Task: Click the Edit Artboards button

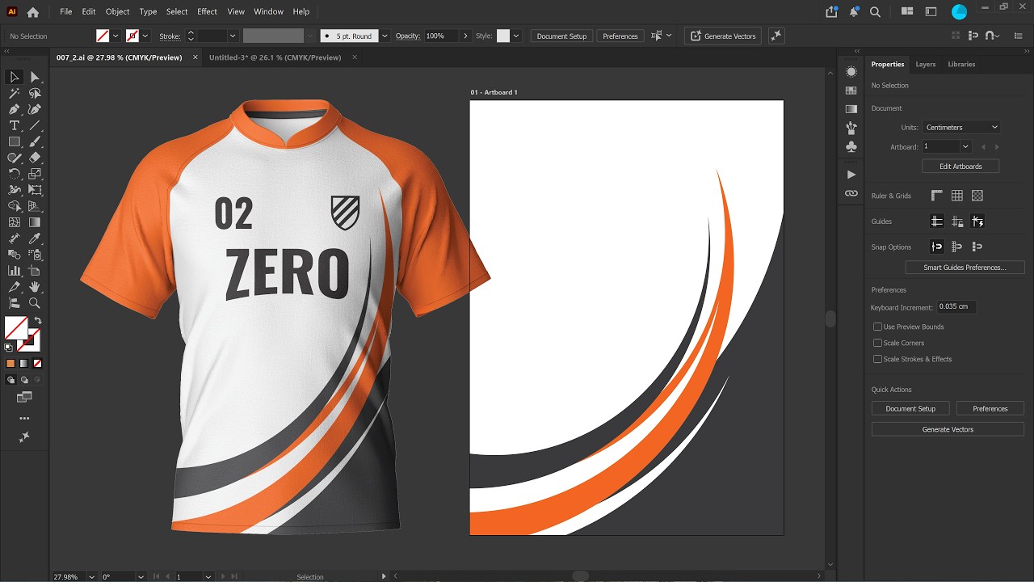Action: tap(960, 167)
